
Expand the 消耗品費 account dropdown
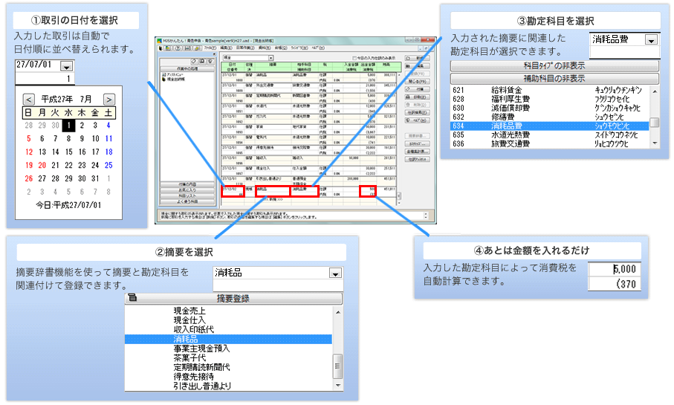pos(651,40)
